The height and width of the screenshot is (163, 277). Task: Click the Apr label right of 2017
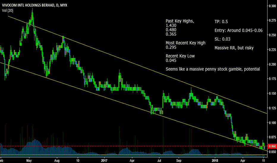click(x=132, y=161)
